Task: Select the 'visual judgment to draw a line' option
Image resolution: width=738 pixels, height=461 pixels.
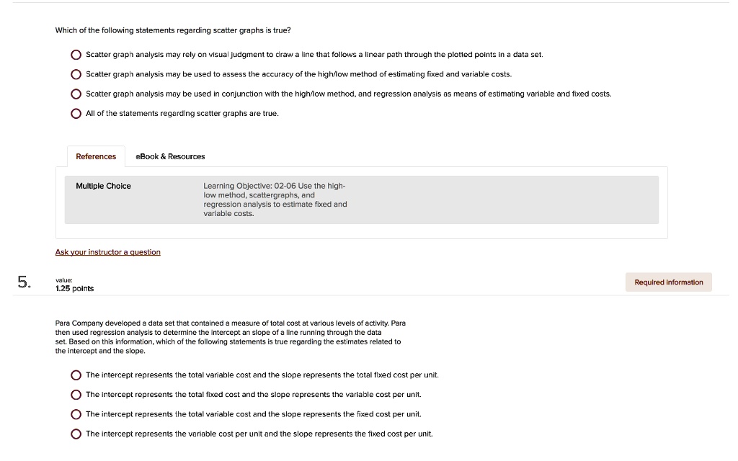Action: 76,55
